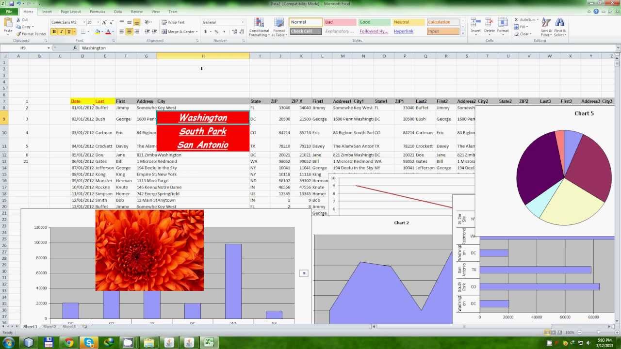Click the Paste icon in Clipboard
The width and height of the screenshot is (621, 349).
coord(8,23)
